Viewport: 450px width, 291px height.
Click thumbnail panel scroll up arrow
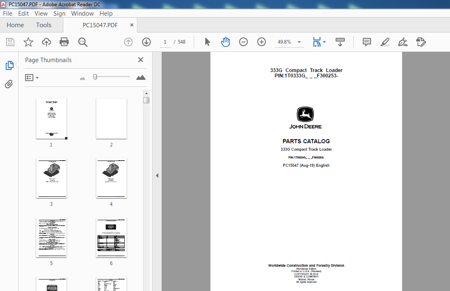click(146, 93)
